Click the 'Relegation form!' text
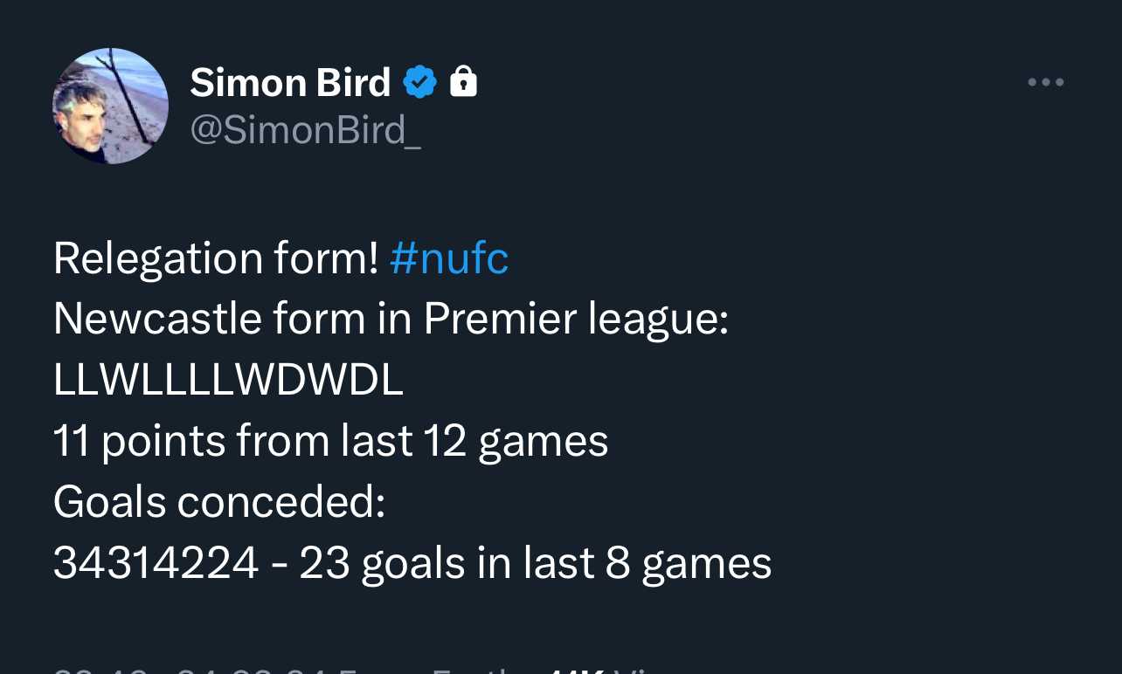 (x=216, y=258)
